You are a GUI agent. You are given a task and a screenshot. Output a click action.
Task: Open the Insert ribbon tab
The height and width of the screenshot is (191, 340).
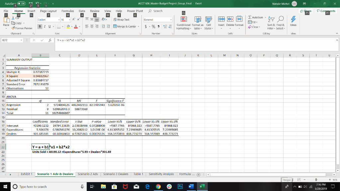click(31, 11)
